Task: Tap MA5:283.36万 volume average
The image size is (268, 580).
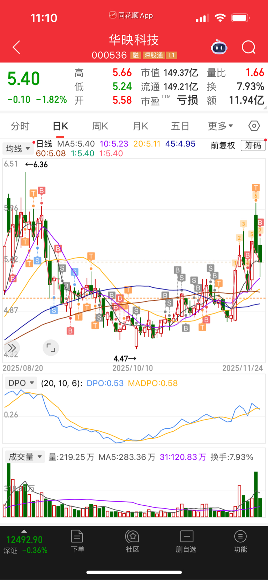Action: pos(127,457)
